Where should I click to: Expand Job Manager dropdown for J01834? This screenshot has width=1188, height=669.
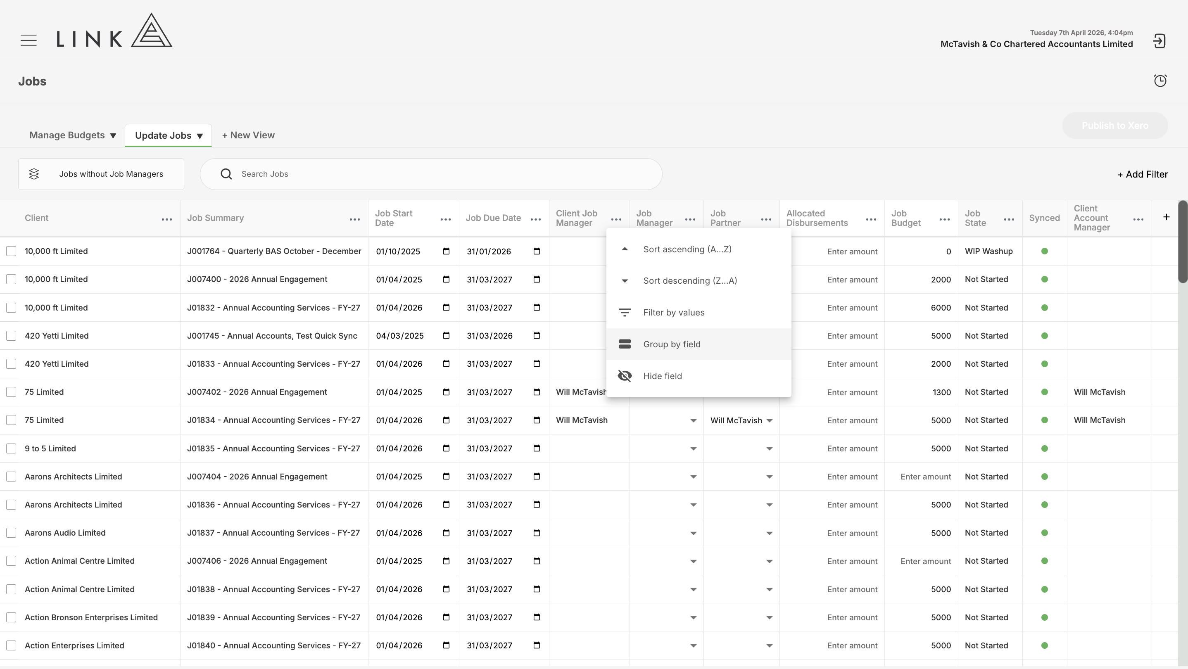pyautogui.click(x=693, y=420)
